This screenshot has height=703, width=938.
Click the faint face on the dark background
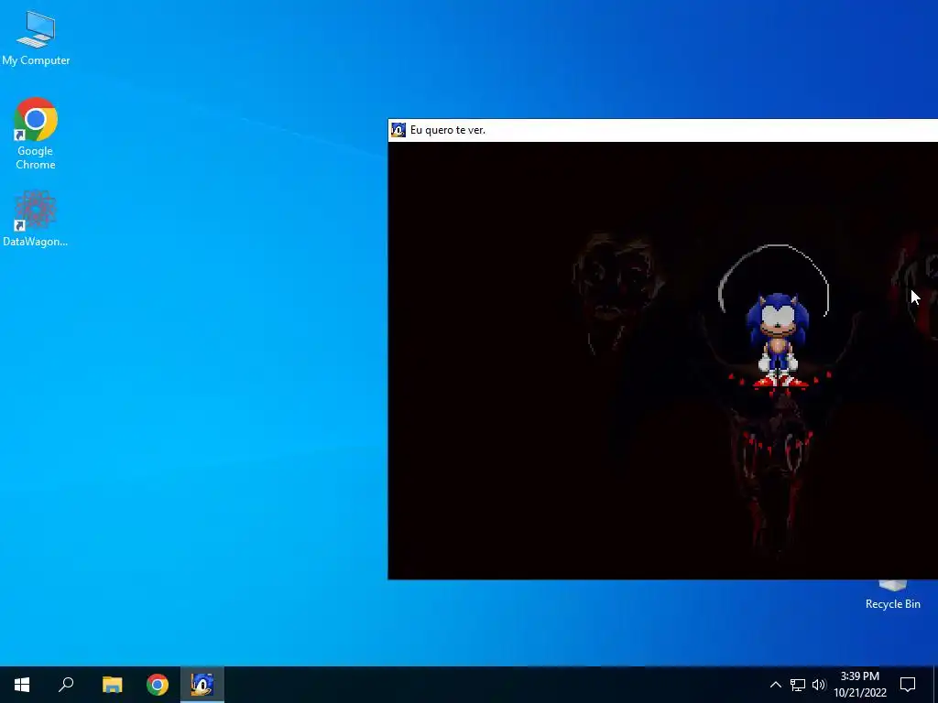[616, 293]
